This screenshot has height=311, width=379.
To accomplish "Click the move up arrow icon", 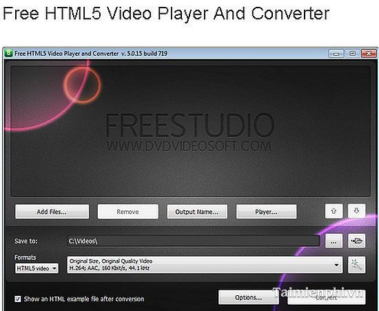I will point(334,211).
